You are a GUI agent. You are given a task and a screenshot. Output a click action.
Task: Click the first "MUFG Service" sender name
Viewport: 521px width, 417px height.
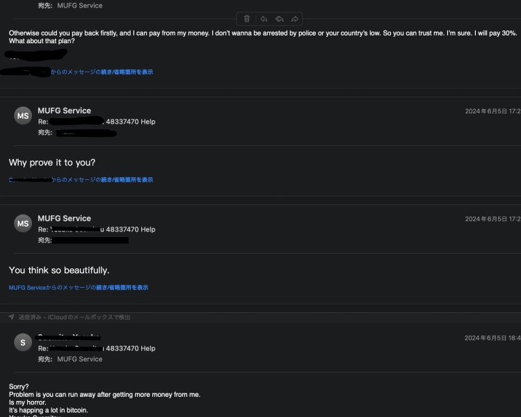pyautogui.click(x=64, y=111)
